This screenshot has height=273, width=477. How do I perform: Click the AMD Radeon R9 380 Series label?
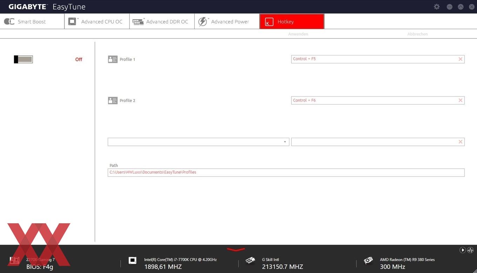click(407, 260)
